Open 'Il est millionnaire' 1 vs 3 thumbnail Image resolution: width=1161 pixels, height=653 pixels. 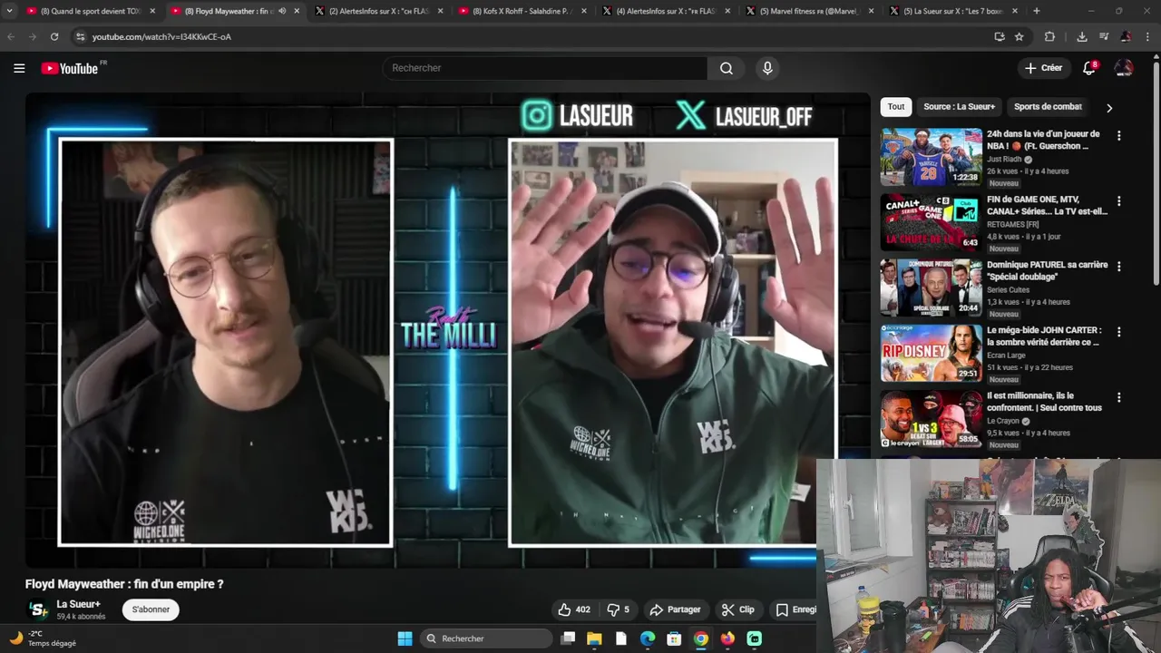(932, 418)
